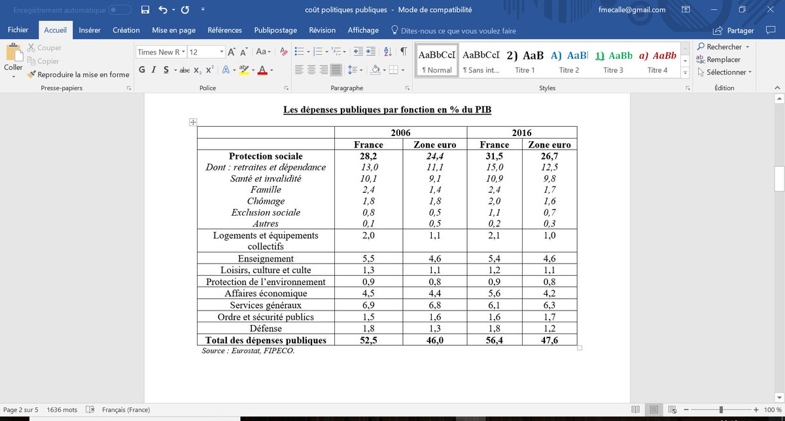Image resolution: width=785 pixels, height=421 pixels.
Task: Increase paragraph indent icon
Action: [x=372, y=52]
